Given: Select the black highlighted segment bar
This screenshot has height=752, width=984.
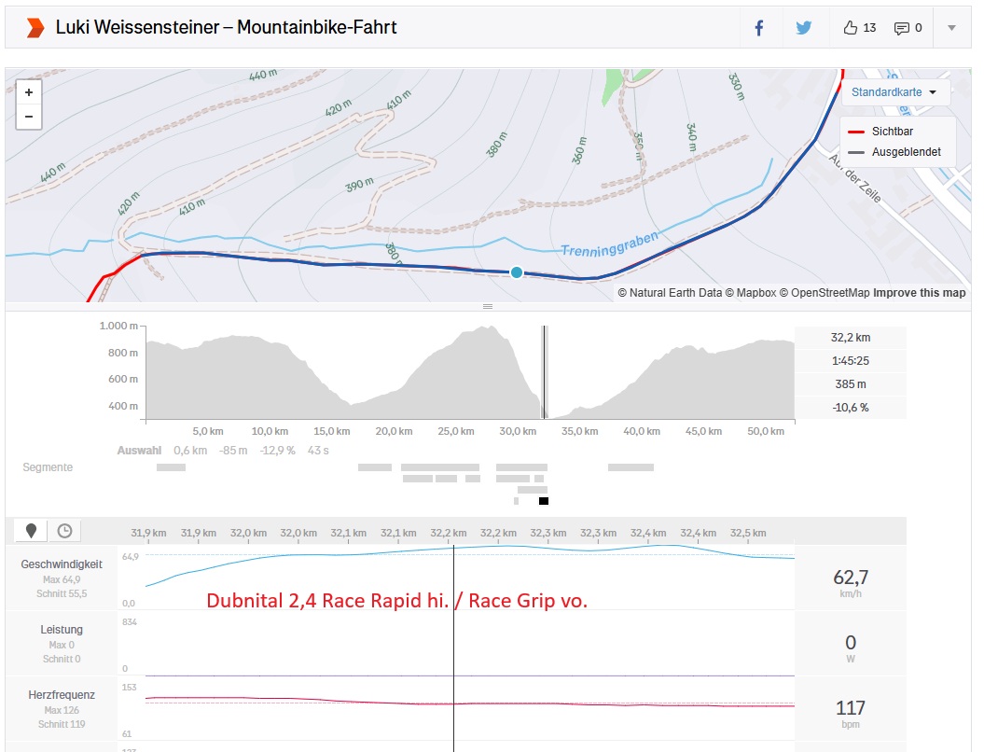Looking at the screenshot, I should click(x=544, y=501).
